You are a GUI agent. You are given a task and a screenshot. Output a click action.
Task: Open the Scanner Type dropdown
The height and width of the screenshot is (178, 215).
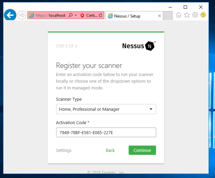tap(106, 109)
